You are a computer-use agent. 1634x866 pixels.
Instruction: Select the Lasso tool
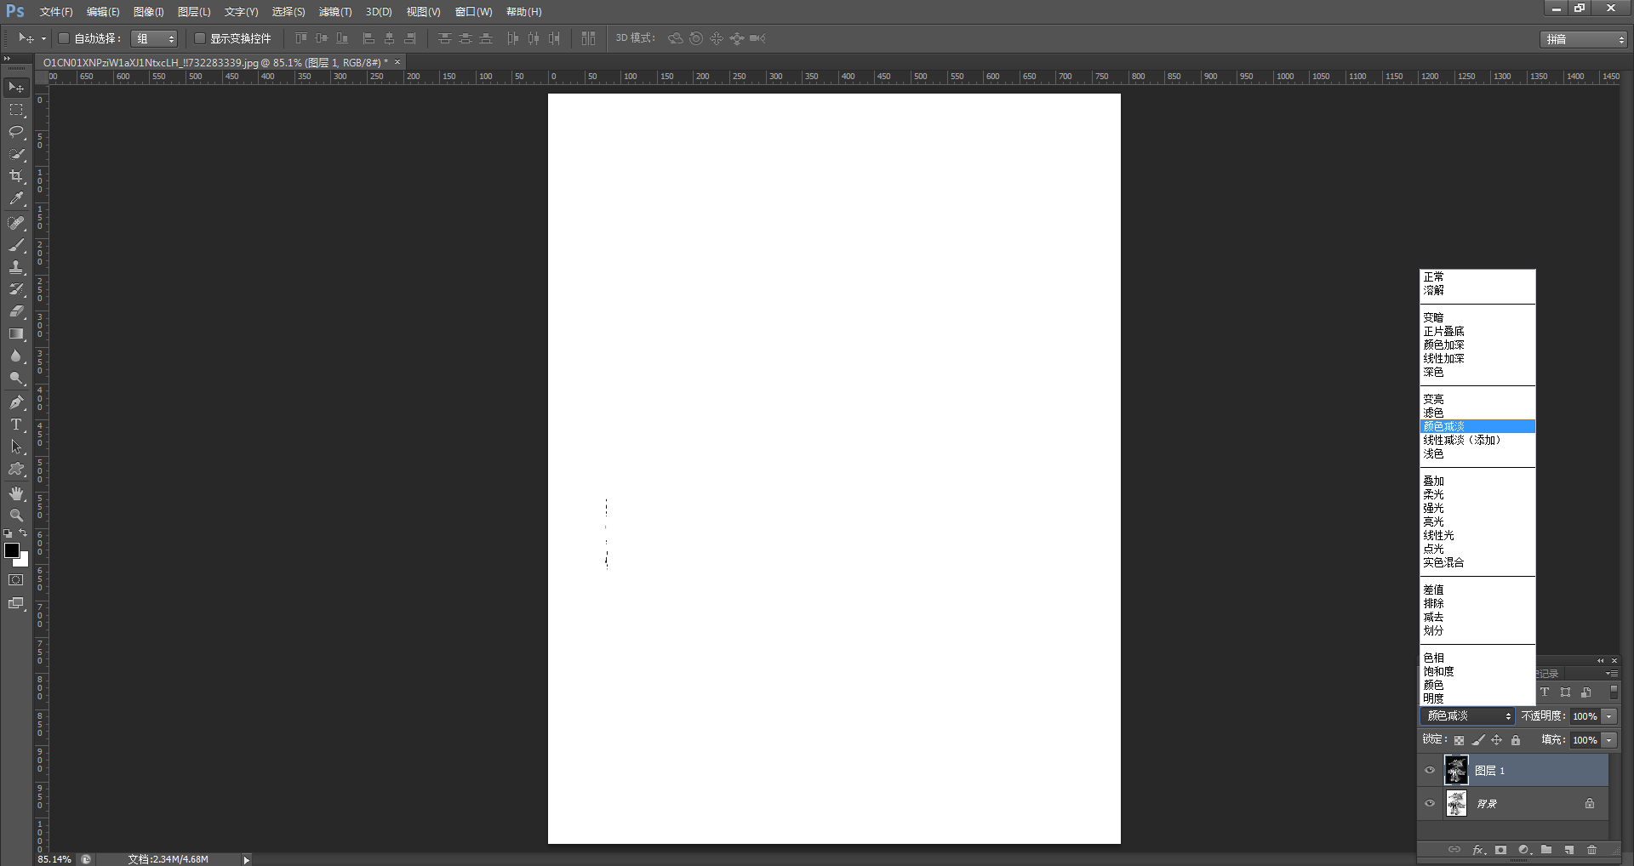pyautogui.click(x=16, y=132)
